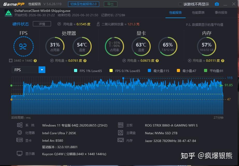
Task: Click the 导出 export button
Action: [110, 4]
